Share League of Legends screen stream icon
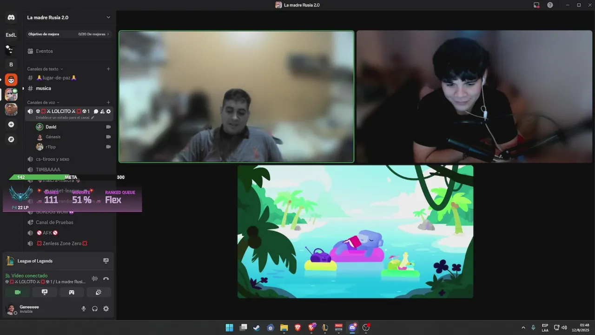The height and width of the screenshot is (335, 595). tap(106, 261)
